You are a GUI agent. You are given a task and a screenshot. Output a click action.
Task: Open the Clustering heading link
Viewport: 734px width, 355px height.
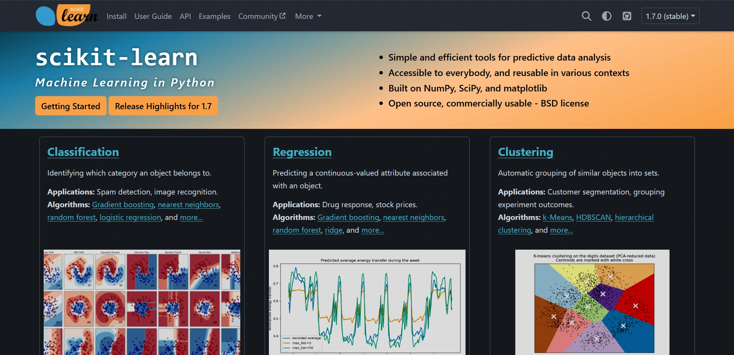pyautogui.click(x=525, y=152)
